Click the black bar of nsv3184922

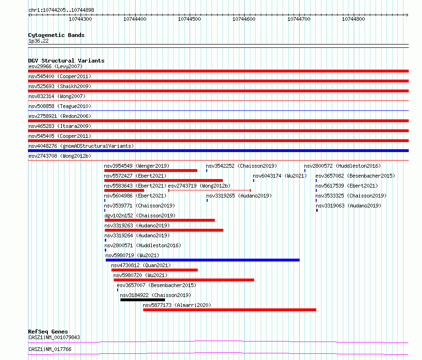[x=143, y=300]
